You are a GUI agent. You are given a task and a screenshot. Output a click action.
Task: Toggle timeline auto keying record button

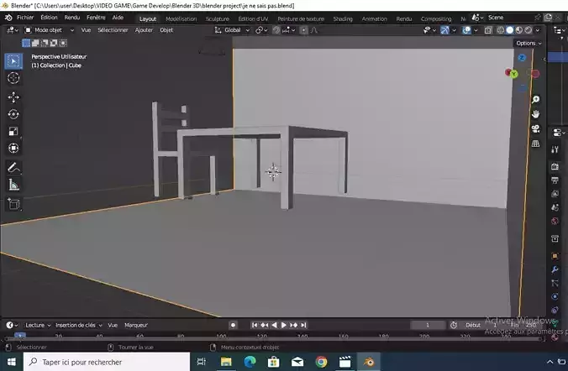pos(233,325)
